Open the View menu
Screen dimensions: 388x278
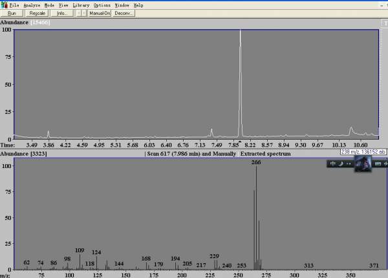(x=63, y=5)
